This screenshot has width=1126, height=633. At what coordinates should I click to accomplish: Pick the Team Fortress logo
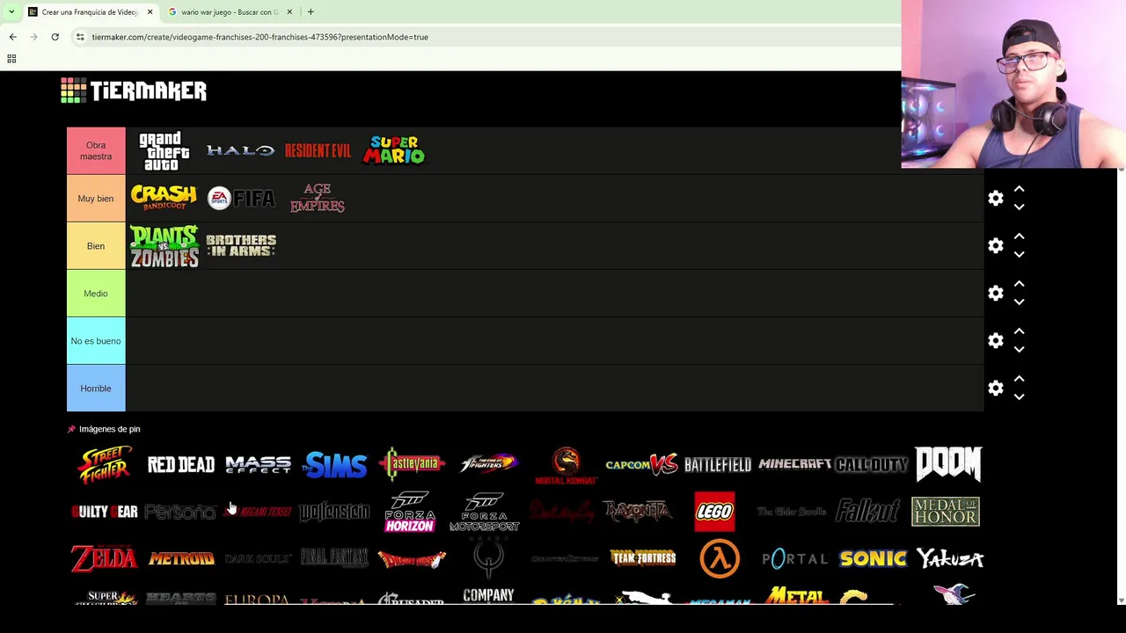[x=643, y=558]
